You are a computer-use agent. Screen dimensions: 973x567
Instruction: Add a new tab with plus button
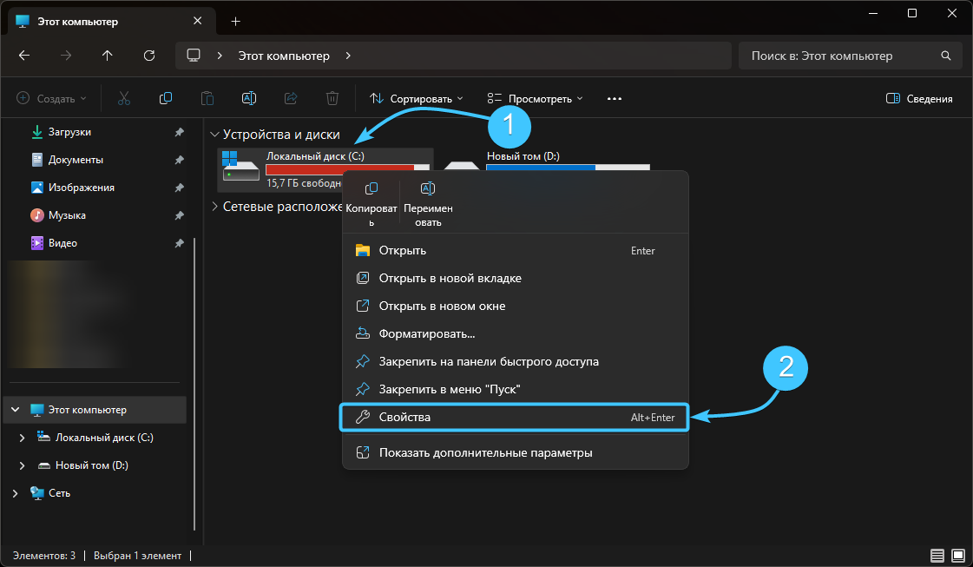point(235,21)
